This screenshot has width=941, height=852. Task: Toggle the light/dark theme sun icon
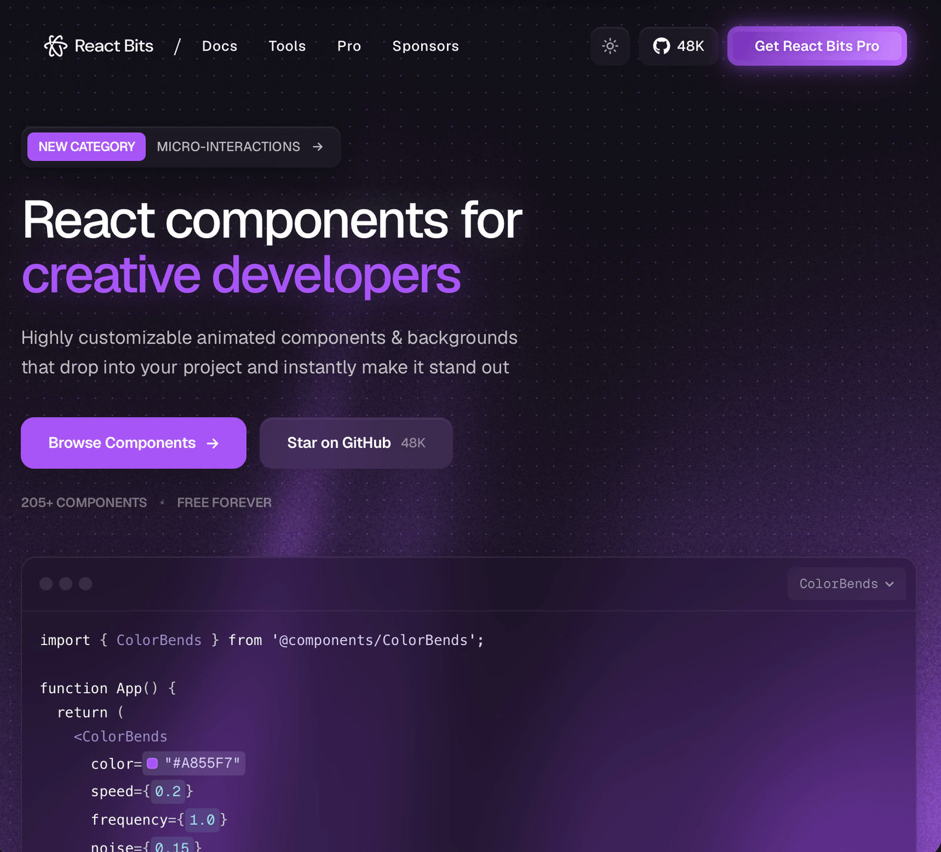tap(610, 46)
